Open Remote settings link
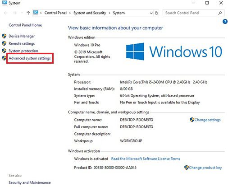228x187 pixels. coord(22,43)
